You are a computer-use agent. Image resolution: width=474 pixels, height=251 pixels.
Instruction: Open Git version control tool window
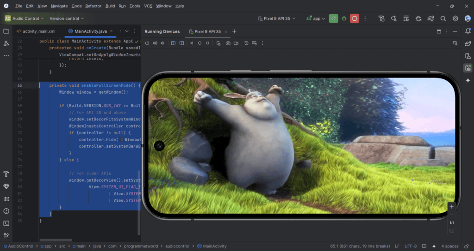tap(6, 236)
